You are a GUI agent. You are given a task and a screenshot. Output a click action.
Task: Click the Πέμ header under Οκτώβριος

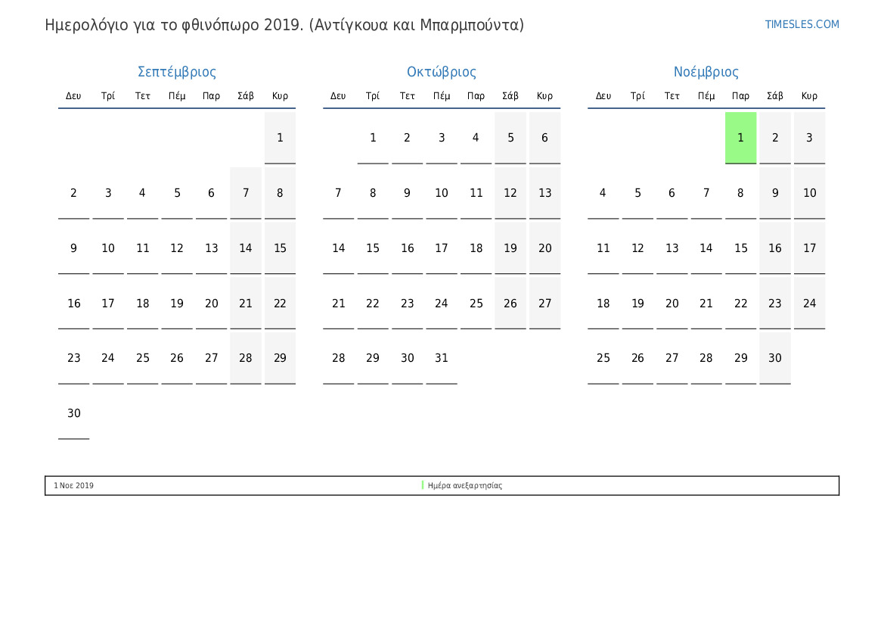(x=442, y=96)
